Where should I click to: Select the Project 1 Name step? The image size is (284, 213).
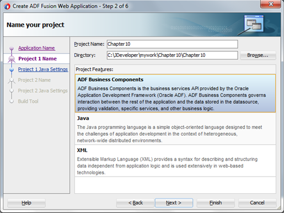(37, 58)
